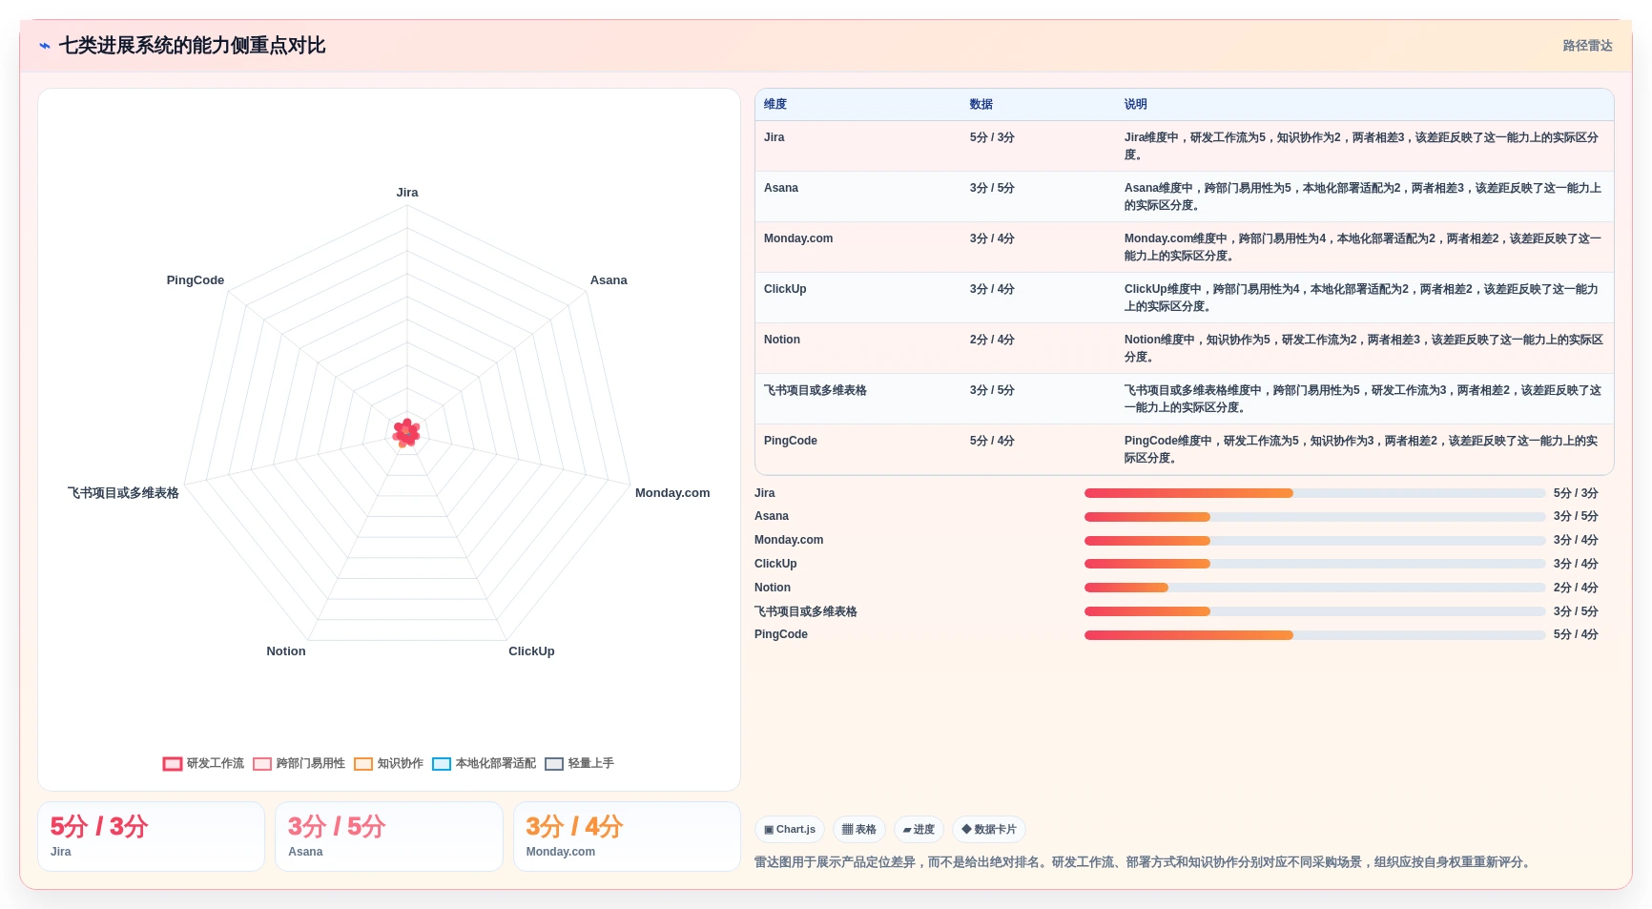The height and width of the screenshot is (909, 1652).
Task: Click the ClickUp axis label on radar chart
Action: [x=531, y=651]
